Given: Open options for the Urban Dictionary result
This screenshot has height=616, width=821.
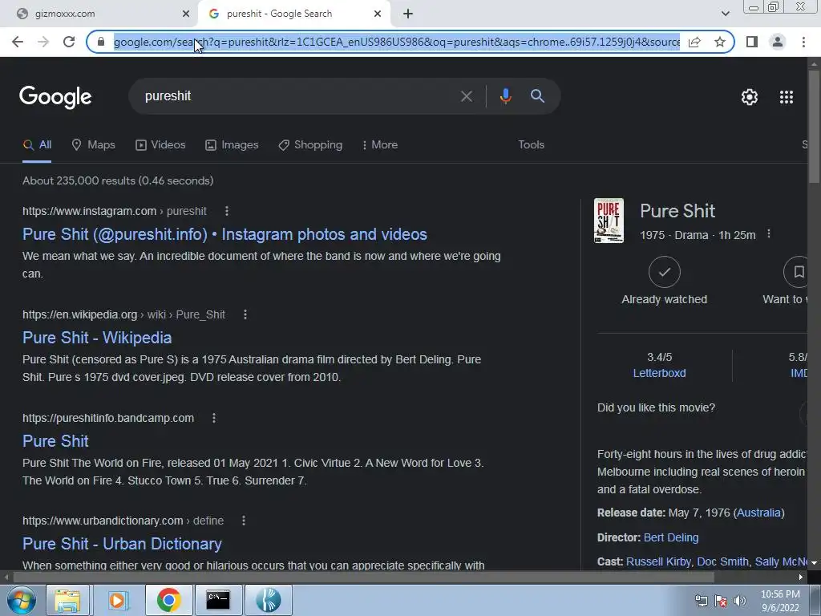Looking at the screenshot, I should pos(244,521).
